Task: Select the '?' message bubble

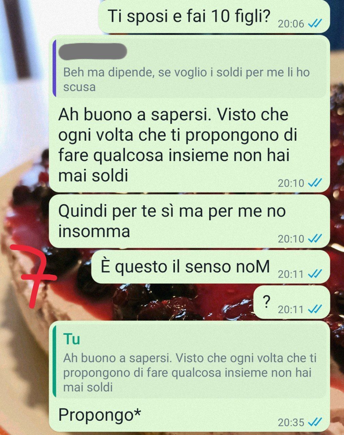Action: tap(292, 302)
